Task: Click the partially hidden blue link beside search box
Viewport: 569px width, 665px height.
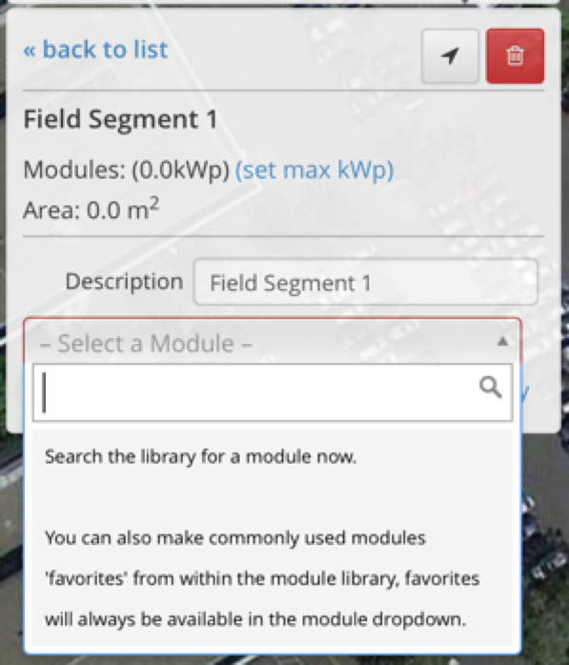Action: 524,393
